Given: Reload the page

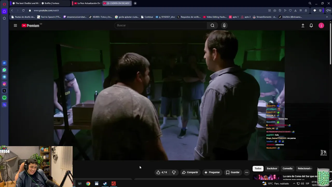Looking at the screenshot, I should pyautogui.click(x=23, y=10).
